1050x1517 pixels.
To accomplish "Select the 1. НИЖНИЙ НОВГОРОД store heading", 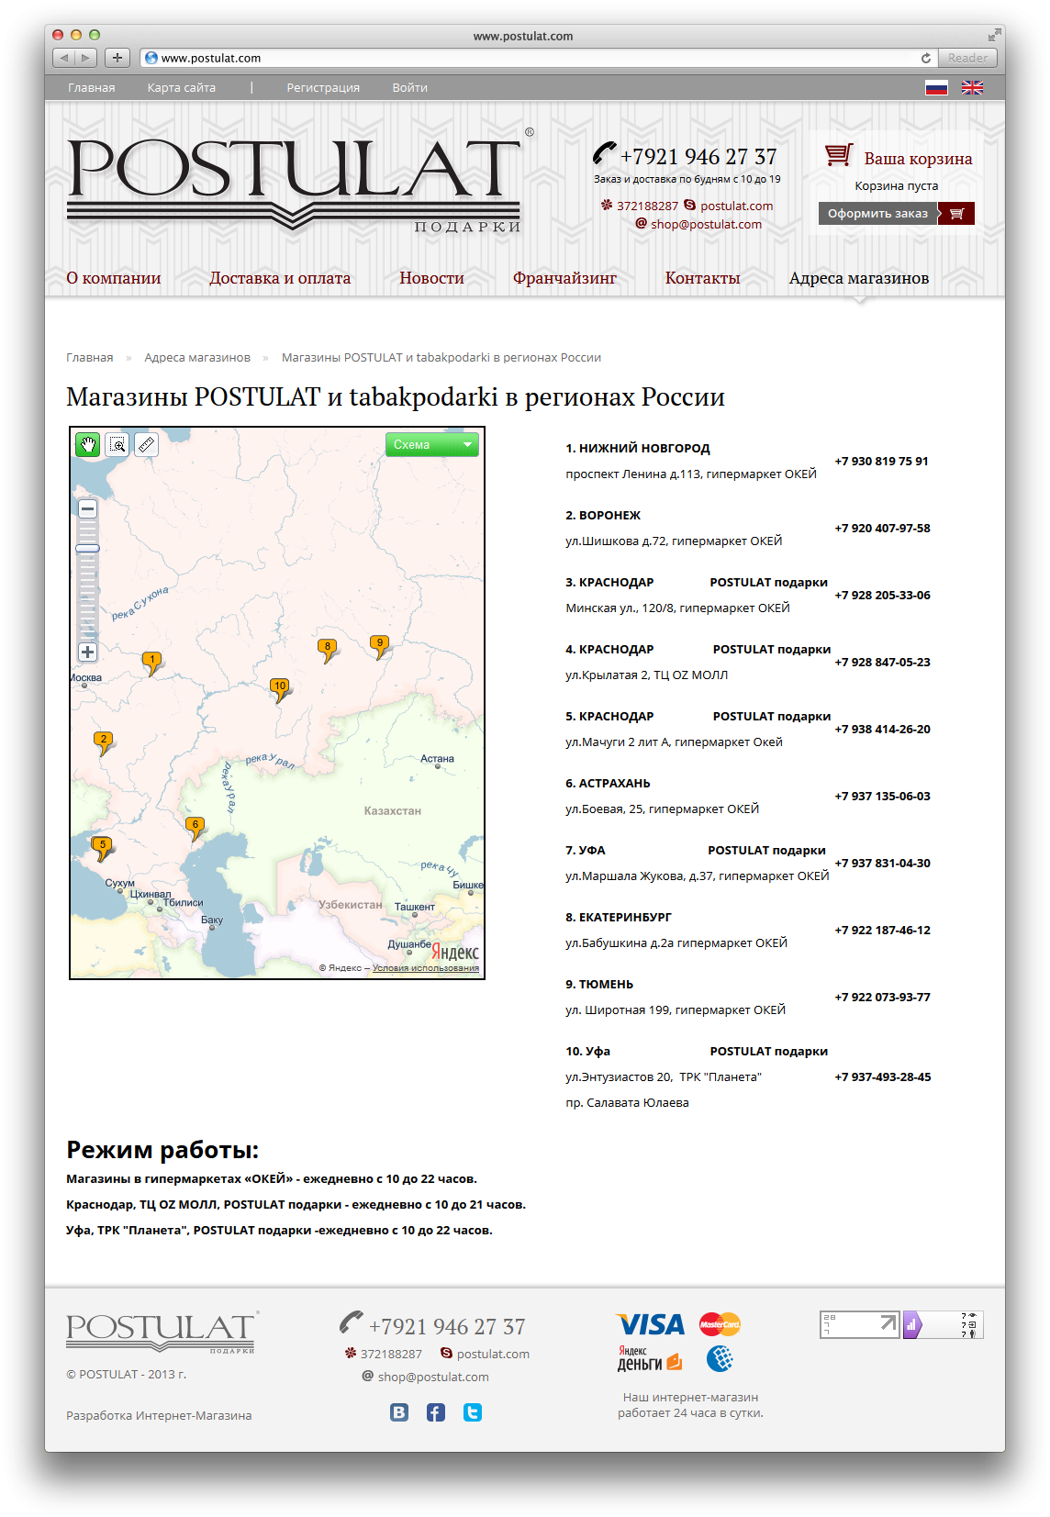I will tap(638, 449).
